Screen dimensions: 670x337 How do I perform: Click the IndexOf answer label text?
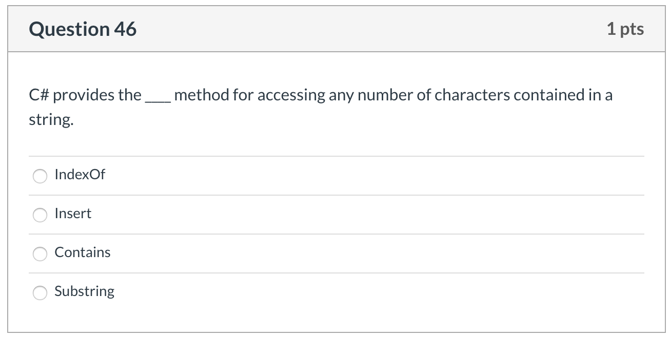(80, 175)
